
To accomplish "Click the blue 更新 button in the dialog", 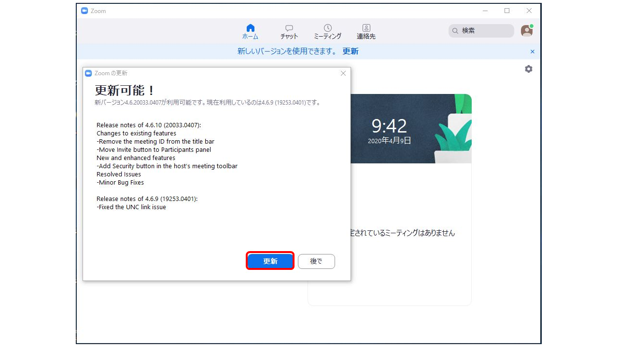I will [x=270, y=261].
